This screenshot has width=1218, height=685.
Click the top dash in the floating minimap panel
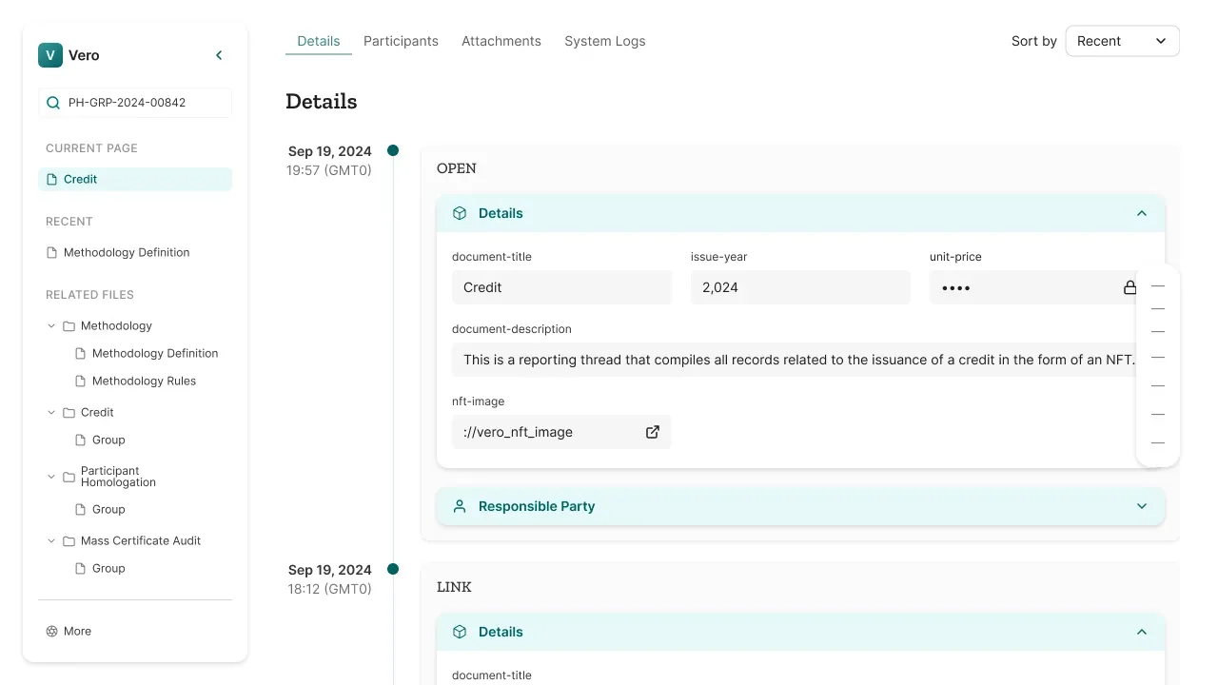[x=1158, y=285]
